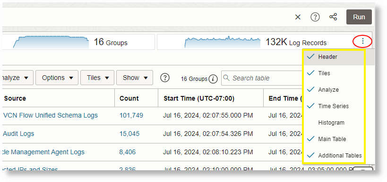Toggle the Main Table option
Image resolution: width=387 pixels, height=182 pixels.
tap(334, 139)
